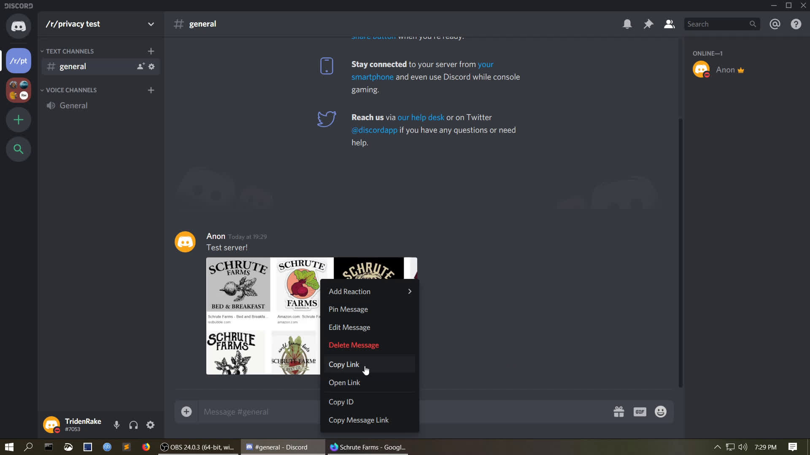Follow the 'our help desk' link
810x455 pixels.
point(421,117)
